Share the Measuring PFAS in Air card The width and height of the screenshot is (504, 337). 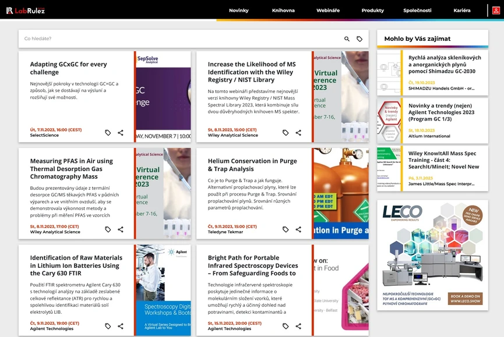point(121,229)
